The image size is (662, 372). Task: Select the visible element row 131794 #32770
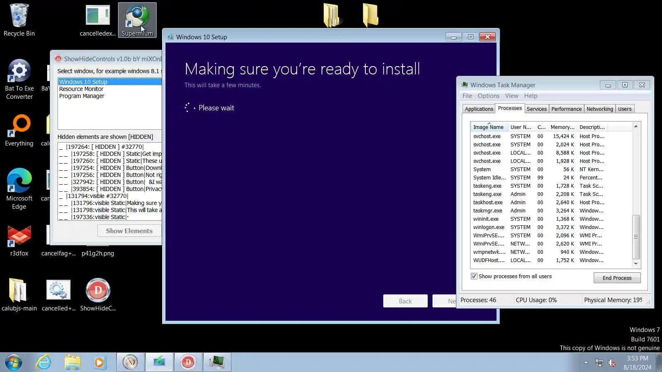pos(110,196)
